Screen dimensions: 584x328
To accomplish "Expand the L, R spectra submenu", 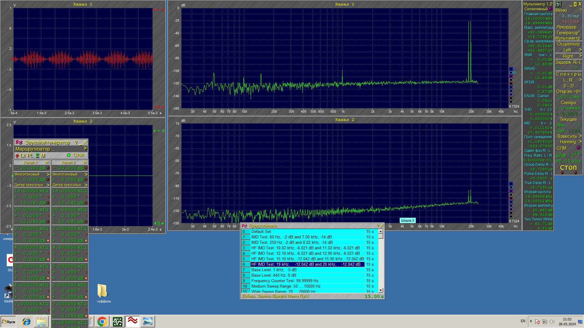I will tap(580, 80).
